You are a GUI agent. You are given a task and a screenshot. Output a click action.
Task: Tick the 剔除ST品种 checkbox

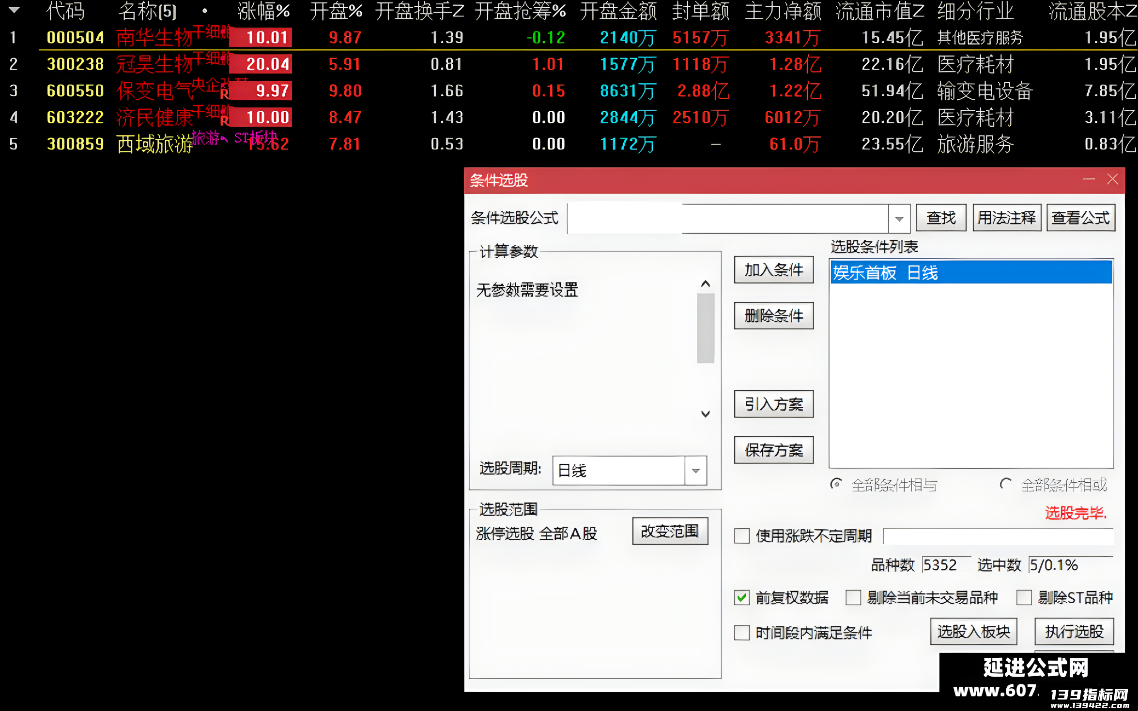click(1024, 598)
